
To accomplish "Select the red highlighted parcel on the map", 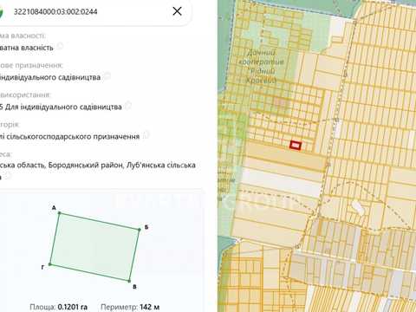I will (296, 145).
